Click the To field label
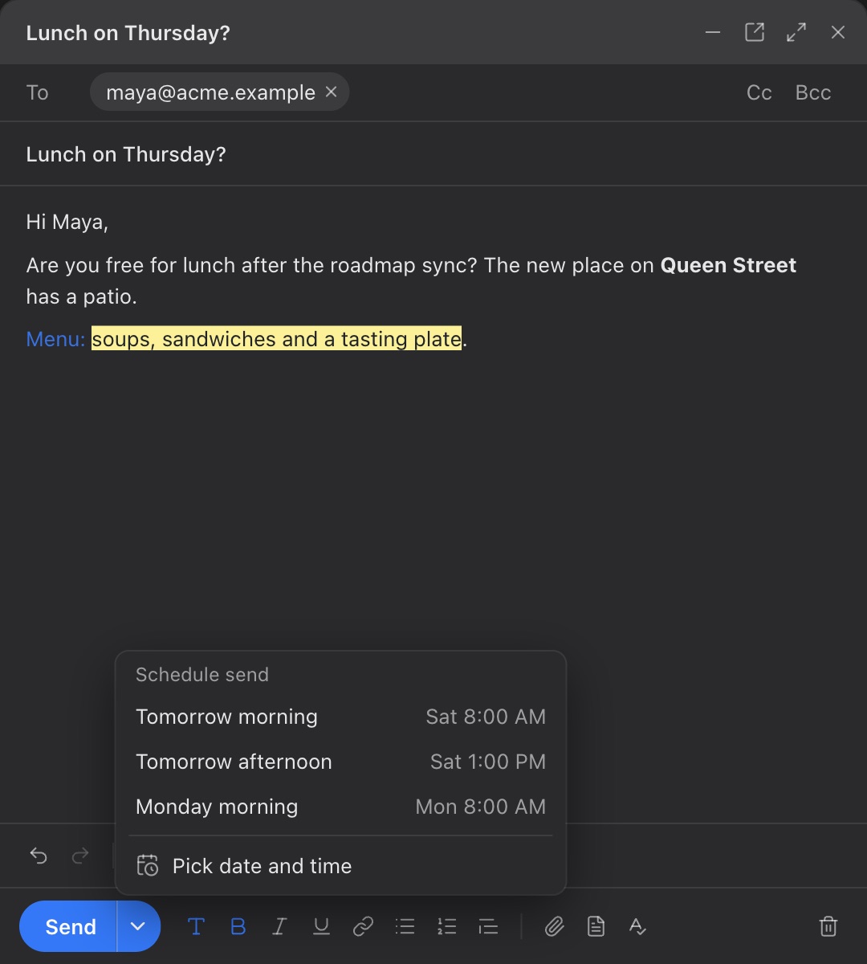The height and width of the screenshot is (964, 867). coord(38,92)
